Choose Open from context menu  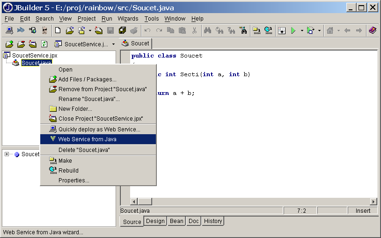tap(98, 70)
